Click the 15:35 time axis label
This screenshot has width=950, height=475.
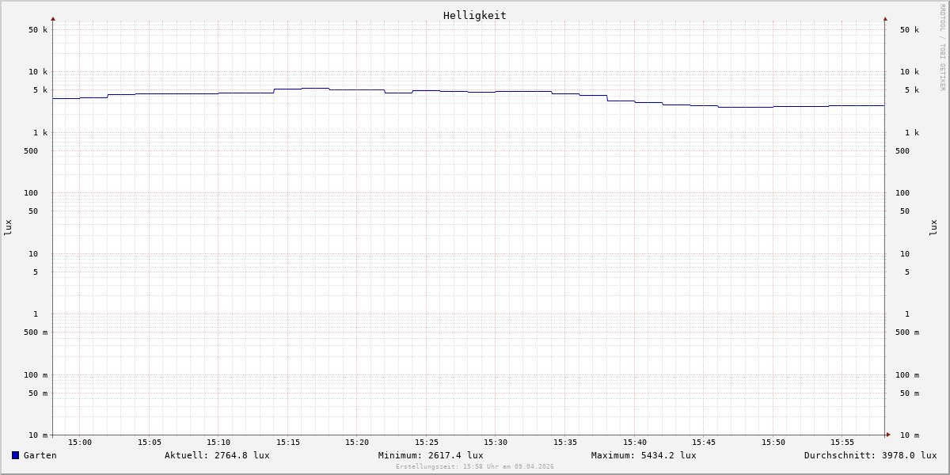(x=565, y=442)
